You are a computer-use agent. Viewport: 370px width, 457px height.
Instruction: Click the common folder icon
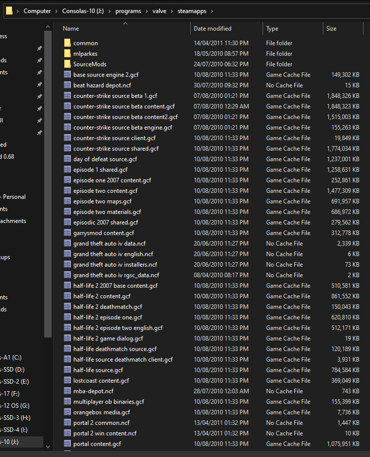[67, 43]
